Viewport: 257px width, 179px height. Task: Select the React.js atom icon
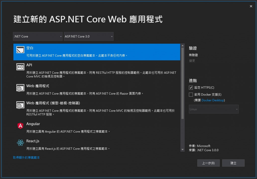[20, 143]
